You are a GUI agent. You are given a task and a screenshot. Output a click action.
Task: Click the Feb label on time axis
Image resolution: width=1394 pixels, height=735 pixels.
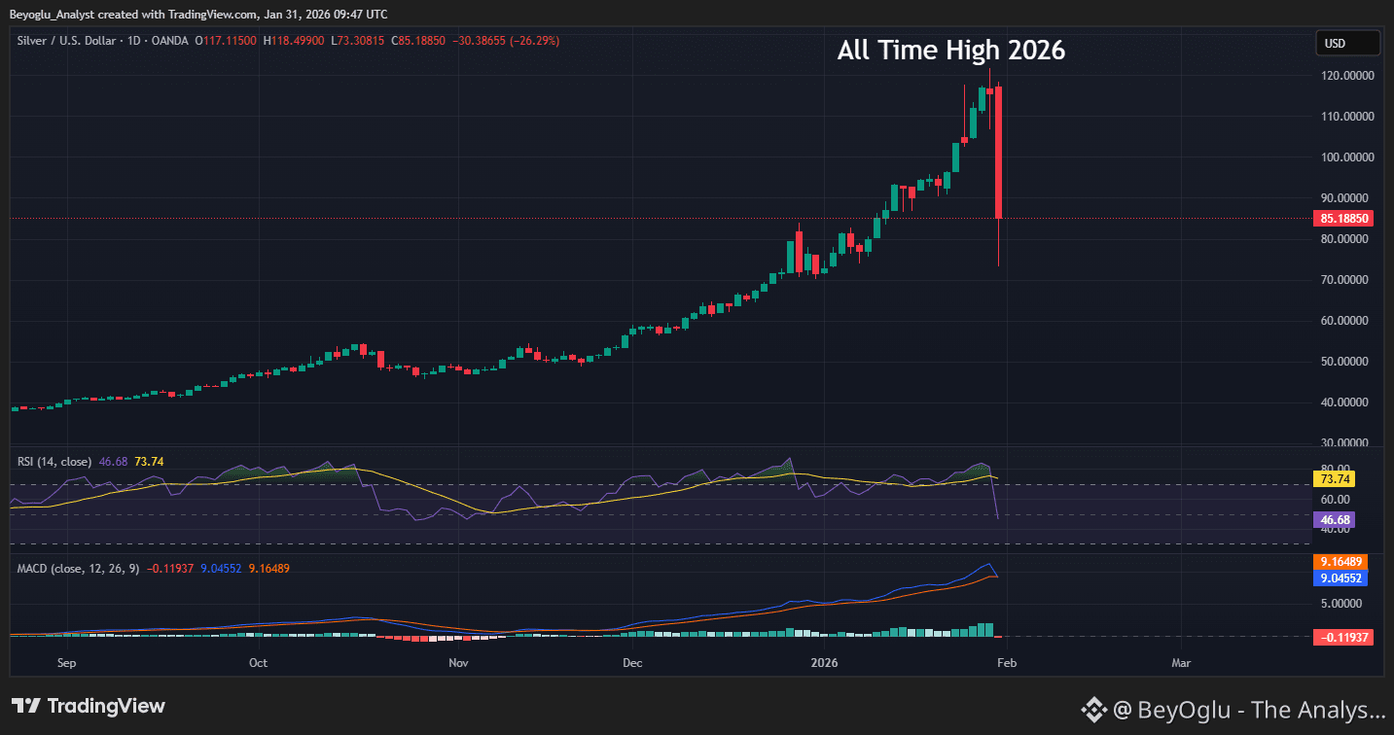pyautogui.click(x=1007, y=664)
